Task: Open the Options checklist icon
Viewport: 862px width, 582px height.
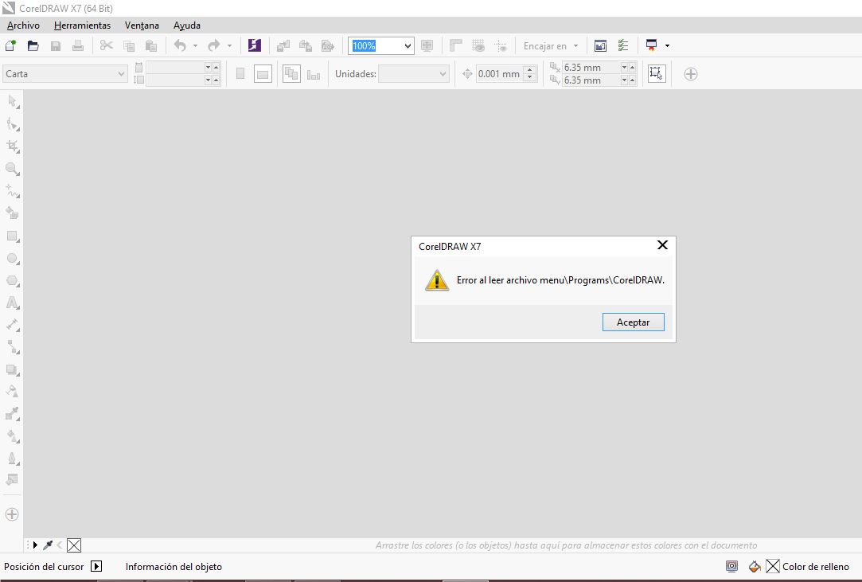Action: point(623,45)
